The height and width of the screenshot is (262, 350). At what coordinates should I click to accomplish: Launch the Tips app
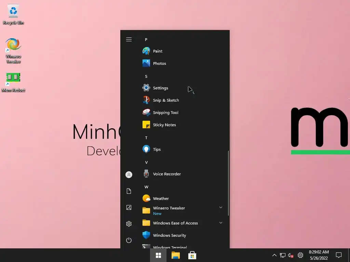[x=183, y=149]
